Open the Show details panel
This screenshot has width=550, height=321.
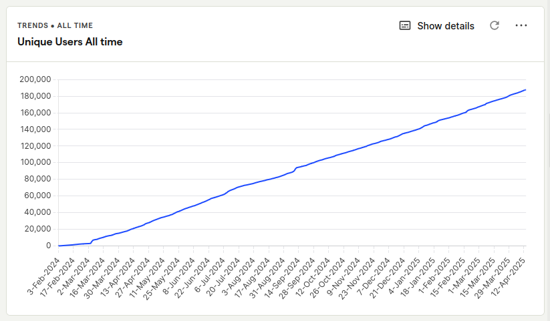click(x=436, y=26)
